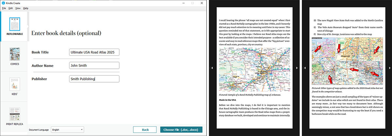Click into the Author Name field
The image size is (392, 136).
tap(94, 66)
